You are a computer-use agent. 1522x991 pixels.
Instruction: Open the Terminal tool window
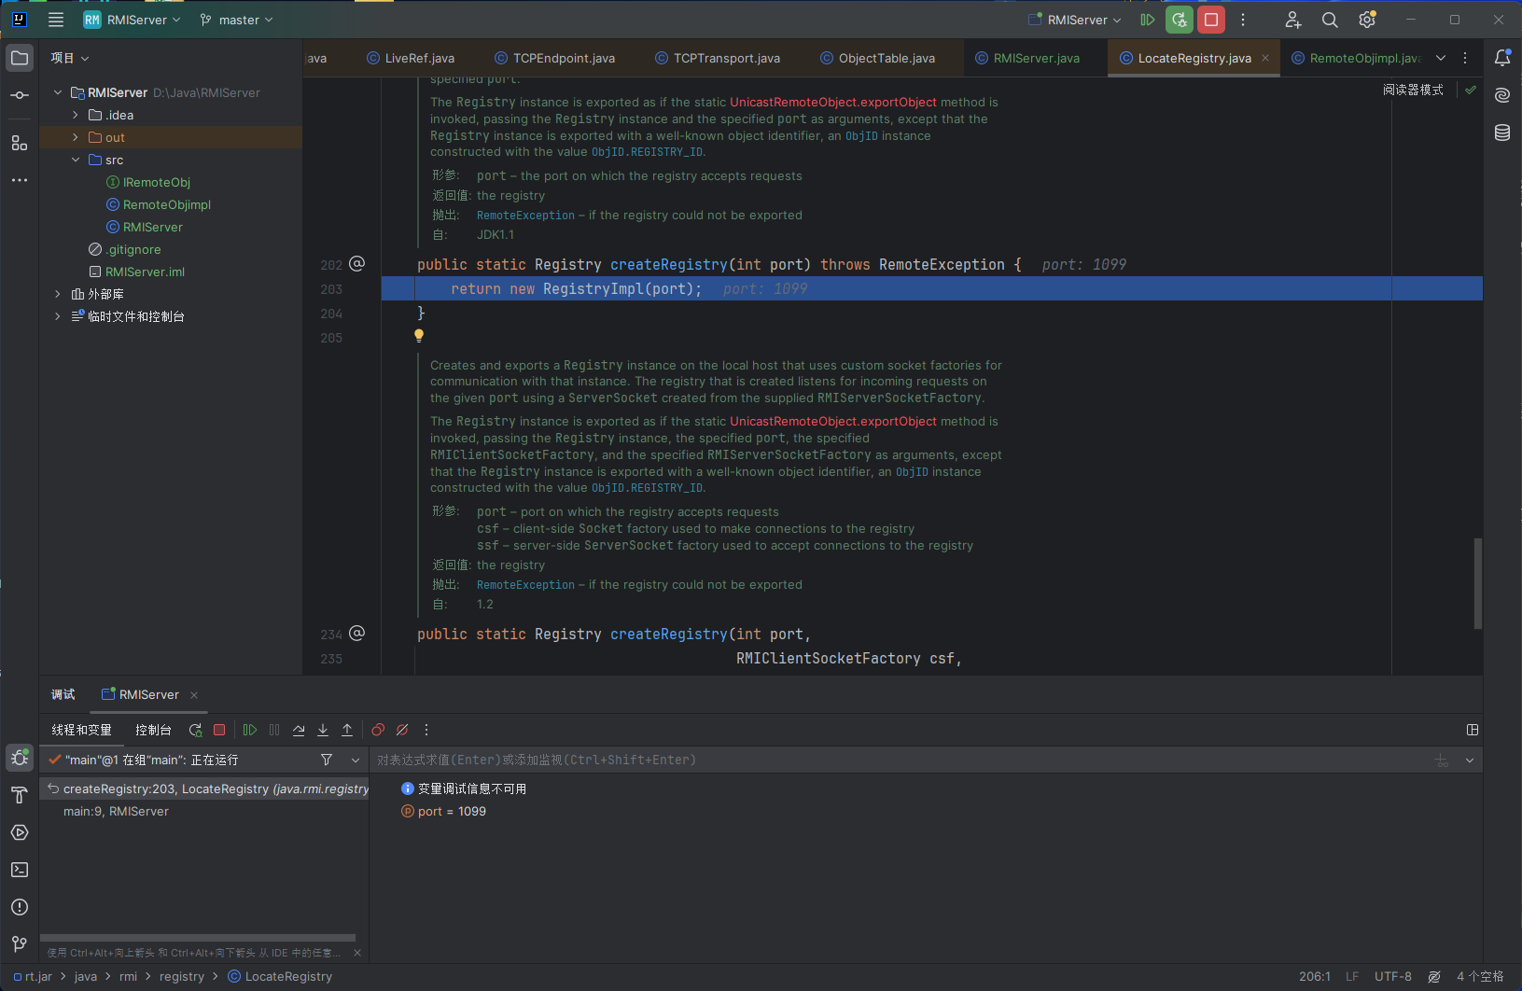click(x=20, y=870)
